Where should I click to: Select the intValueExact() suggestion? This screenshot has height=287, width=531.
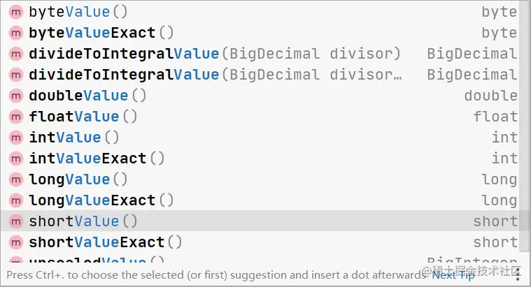click(x=260, y=159)
